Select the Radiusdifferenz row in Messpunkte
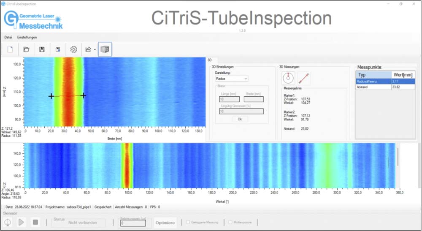422x231 pixels. [385, 82]
